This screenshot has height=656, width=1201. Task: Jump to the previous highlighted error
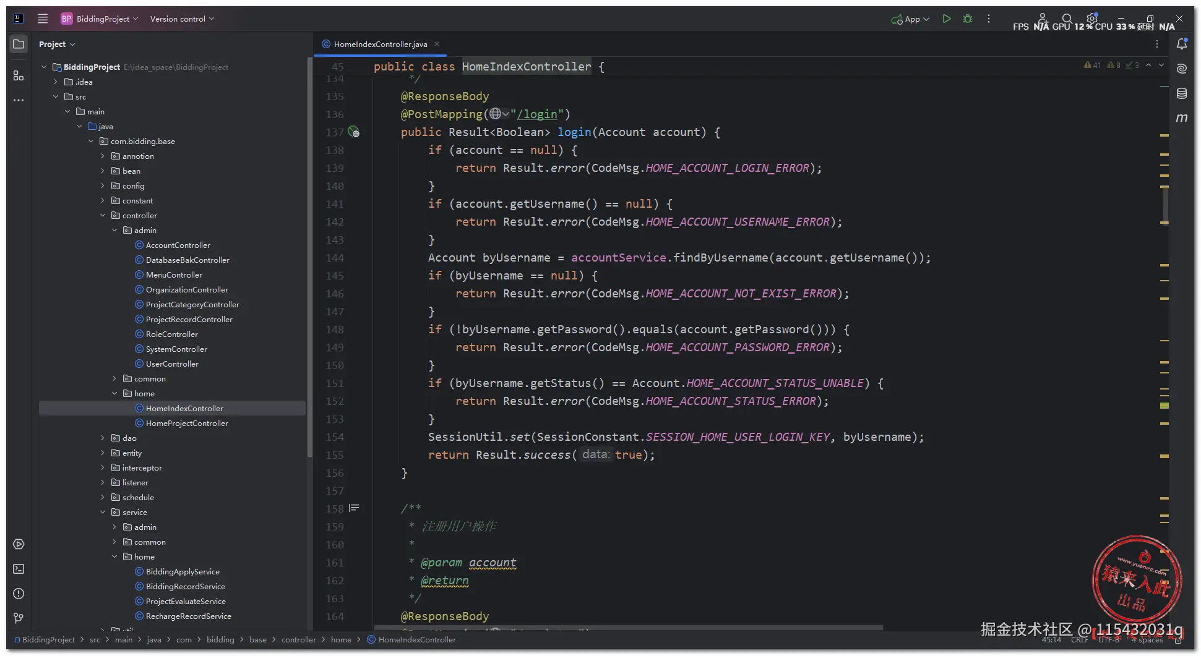(1148, 65)
